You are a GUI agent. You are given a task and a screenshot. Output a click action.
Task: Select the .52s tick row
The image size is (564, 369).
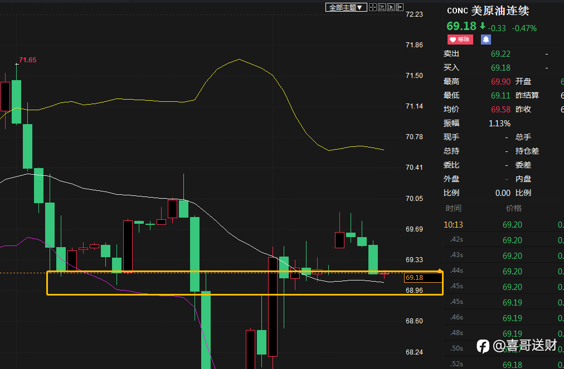point(504,364)
